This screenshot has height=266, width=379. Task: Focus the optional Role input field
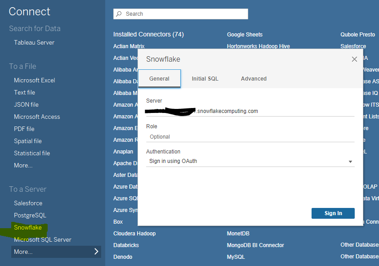[250, 136]
